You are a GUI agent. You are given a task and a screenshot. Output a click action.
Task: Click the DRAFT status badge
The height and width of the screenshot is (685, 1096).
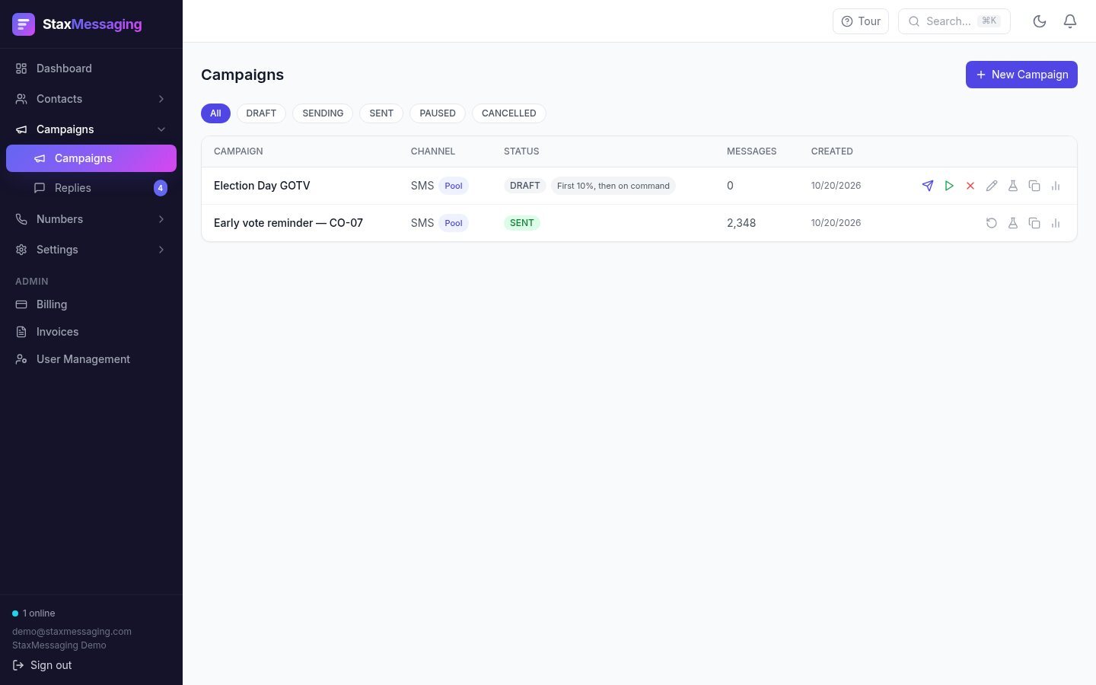coord(525,186)
